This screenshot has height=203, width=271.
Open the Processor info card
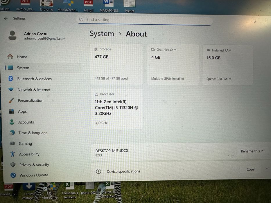tap(117, 108)
